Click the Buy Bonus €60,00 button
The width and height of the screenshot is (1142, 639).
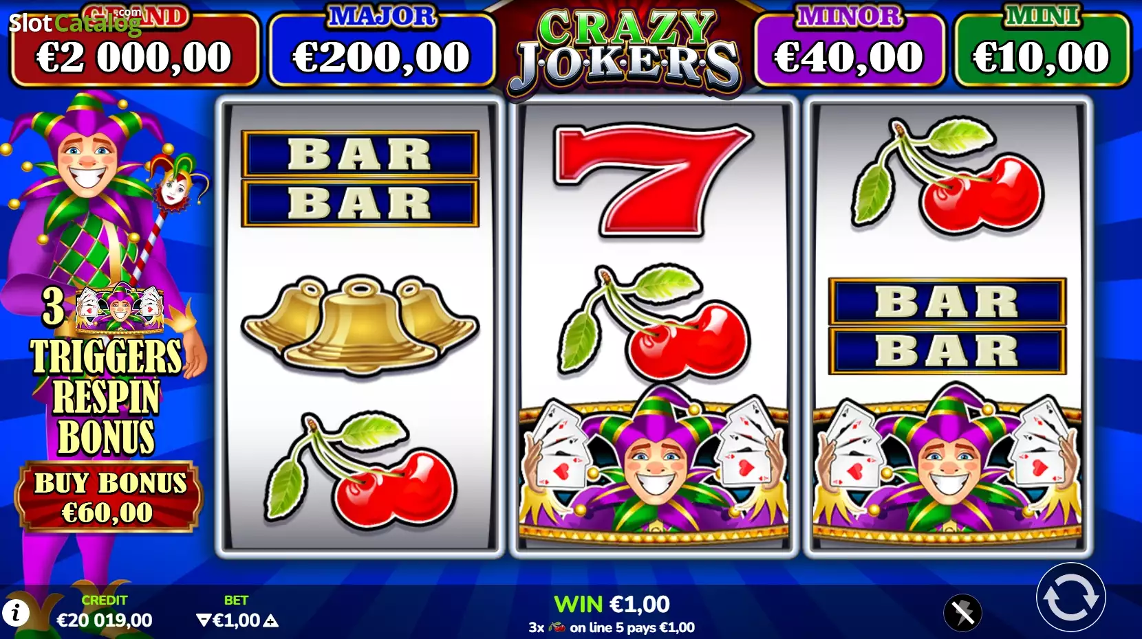pyautogui.click(x=109, y=497)
